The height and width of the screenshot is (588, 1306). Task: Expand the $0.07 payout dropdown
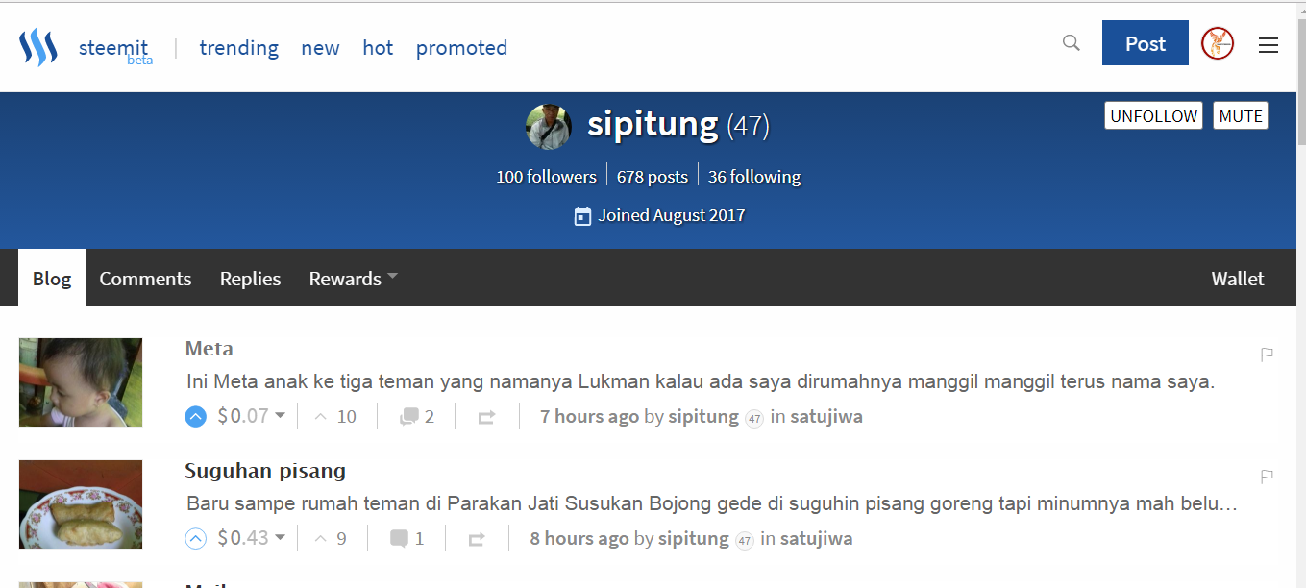[281, 415]
